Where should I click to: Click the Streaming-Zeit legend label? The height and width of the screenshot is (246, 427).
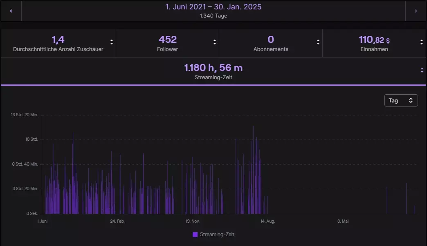coord(217,235)
